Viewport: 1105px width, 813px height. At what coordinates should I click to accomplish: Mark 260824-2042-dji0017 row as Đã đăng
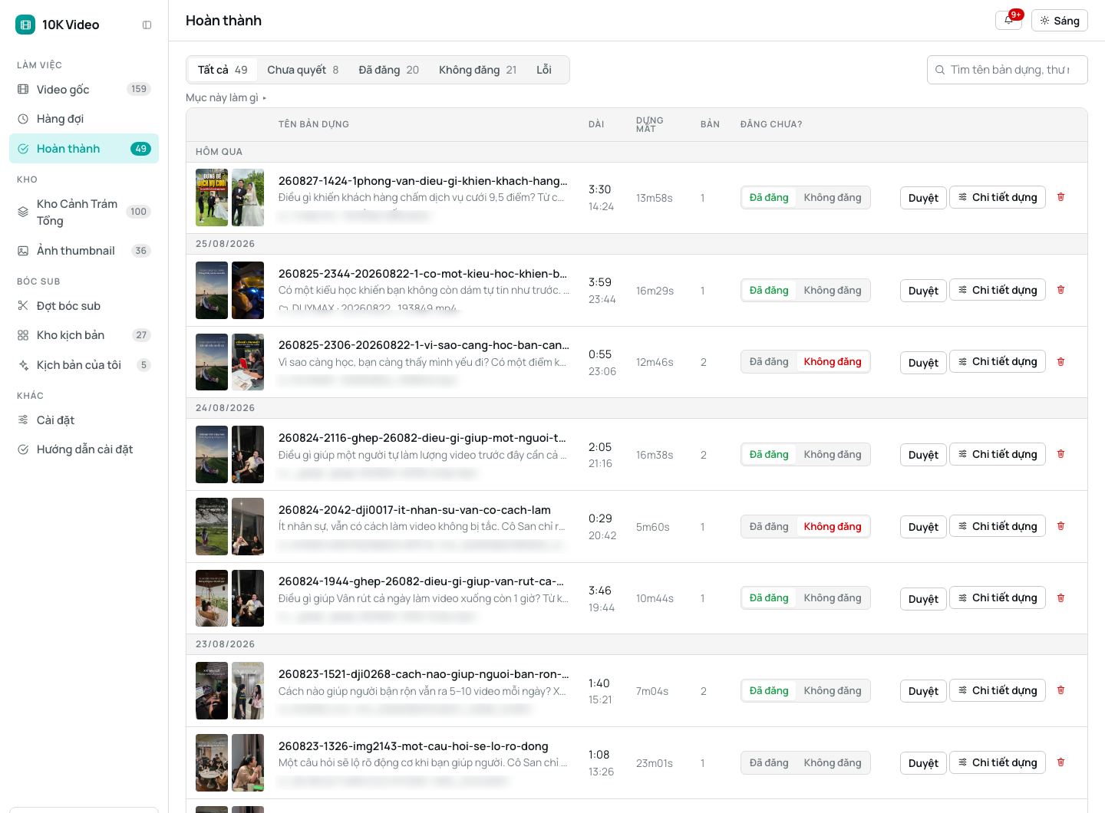(x=769, y=527)
